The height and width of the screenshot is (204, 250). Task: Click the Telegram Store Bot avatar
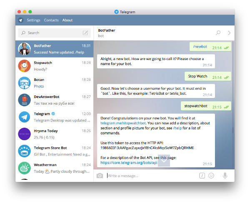[25, 151]
